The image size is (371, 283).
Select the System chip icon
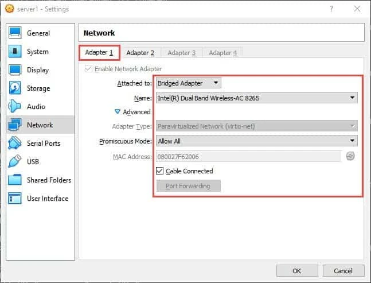(15, 51)
